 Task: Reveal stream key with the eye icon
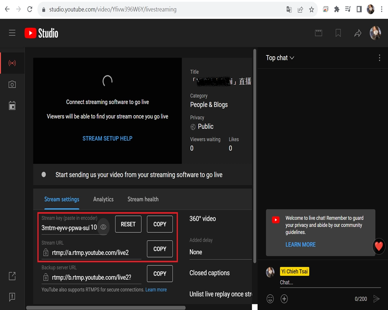click(x=103, y=227)
